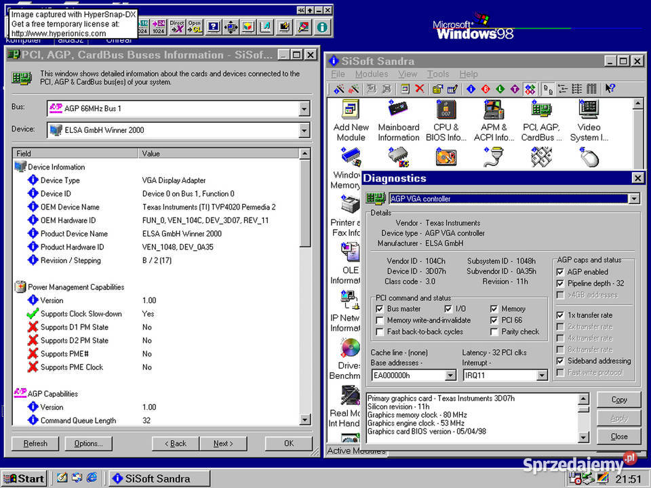Image resolution: width=651 pixels, height=488 pixels.
Task: Open the AGP VGA controller dropdown
Action: (633, 199)
